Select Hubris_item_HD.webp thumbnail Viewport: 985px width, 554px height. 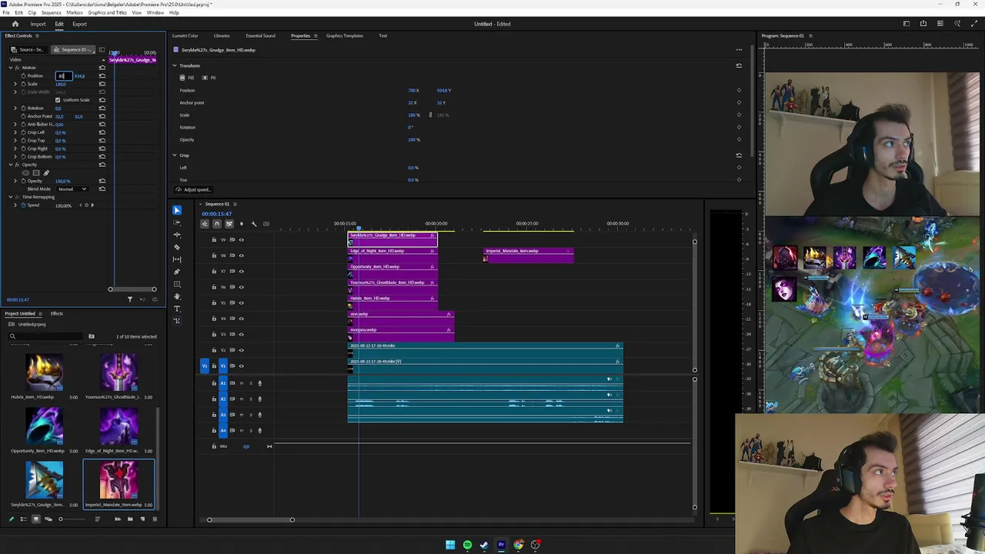point(44,372)
